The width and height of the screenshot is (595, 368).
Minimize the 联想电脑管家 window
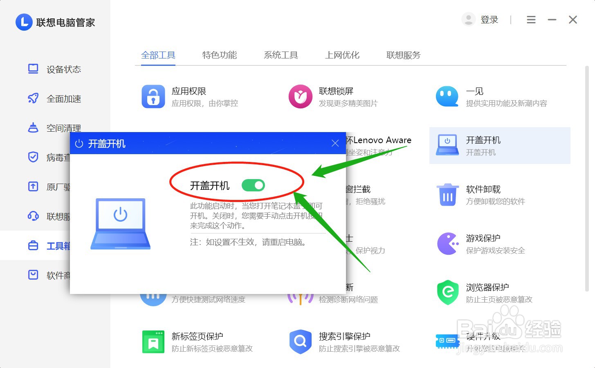(552, 20)
